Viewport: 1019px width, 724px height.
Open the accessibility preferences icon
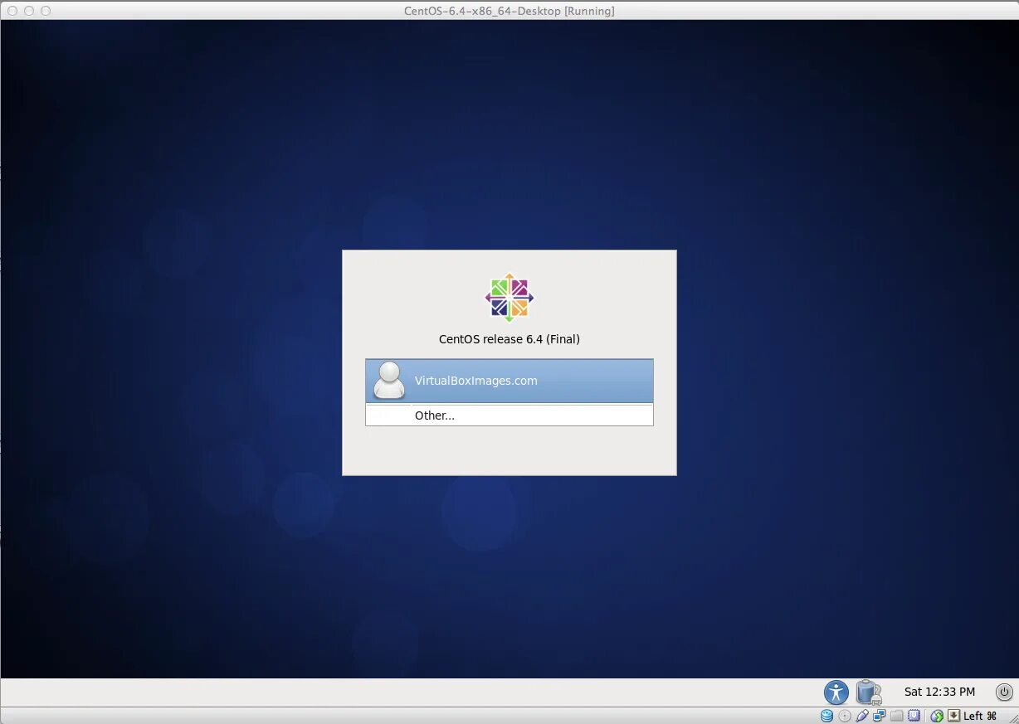[x=836, y=692]
